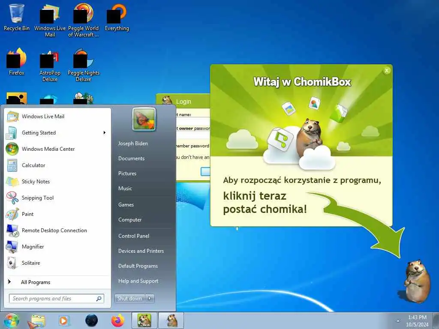The image size is (439, 329).
Task: Open Default Programs
Action: point(138,266)
